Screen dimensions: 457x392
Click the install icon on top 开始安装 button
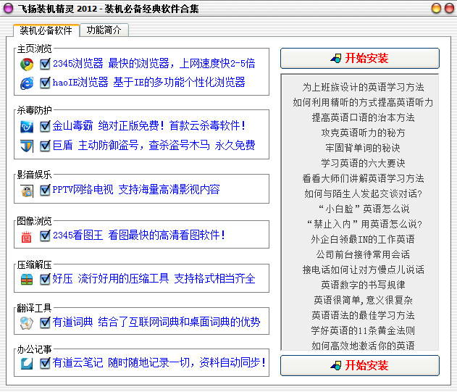pyautogui.click(x=336, y=59)
